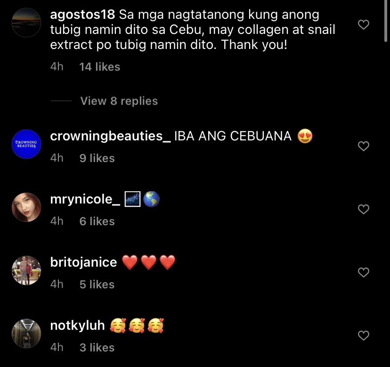Viewport: 390px width, 367px height.
Task: Select notkyluh username
Action: (78, 326)
